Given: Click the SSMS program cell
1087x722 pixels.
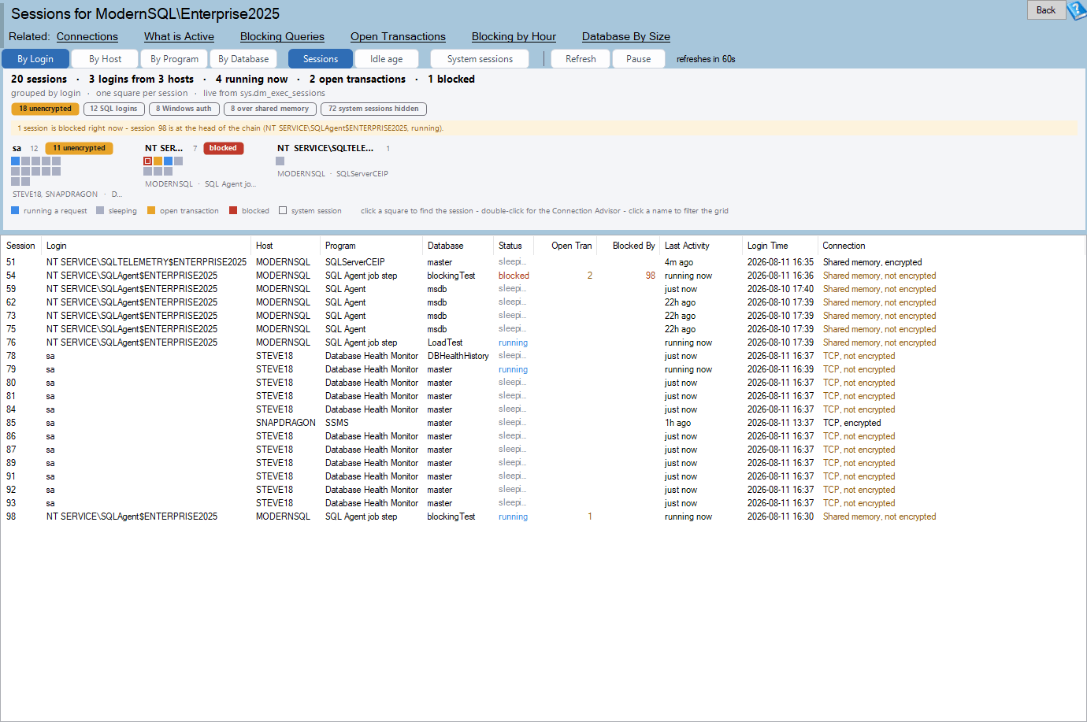Looking at the screenshot, I should point(337,423).
